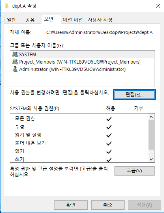Click the Administrator user icon

coord(15,69)
